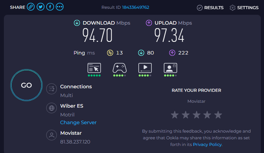The width and height of the screenshot is (264, 153).
Task: Share result on Facebook
Action: click(50, 7)
